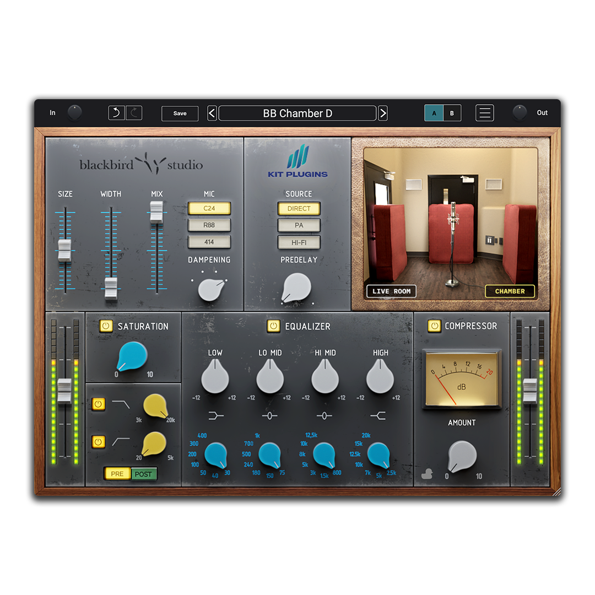Image resolution: width=595 pixels, height=595 pixels.
Task: Click the blue Saturation knob
Action: pos(132,356)
